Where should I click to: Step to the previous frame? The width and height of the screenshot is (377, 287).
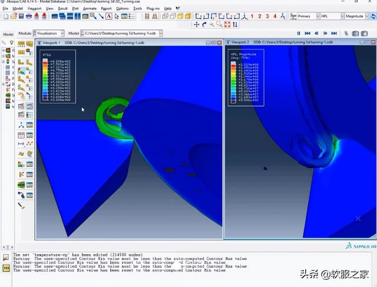(x=316, y=34)
